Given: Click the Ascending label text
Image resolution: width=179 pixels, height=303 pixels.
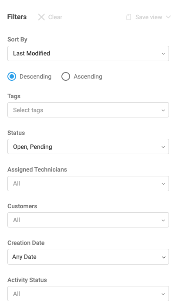Looking at the screenshot, I should click(x=88, y=76).
